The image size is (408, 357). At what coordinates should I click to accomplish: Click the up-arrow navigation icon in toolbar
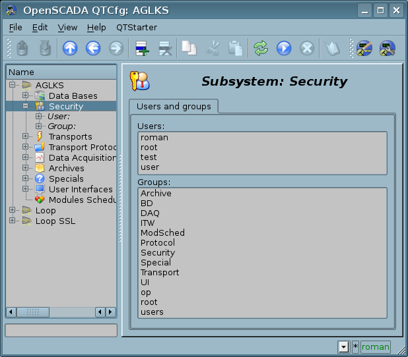click(x=70, y=48)
